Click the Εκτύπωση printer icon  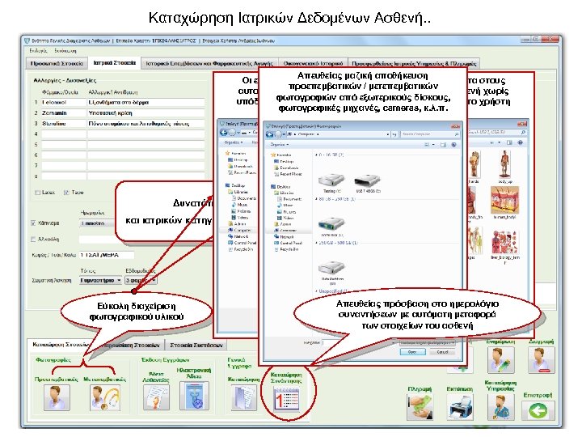point(461,405)
